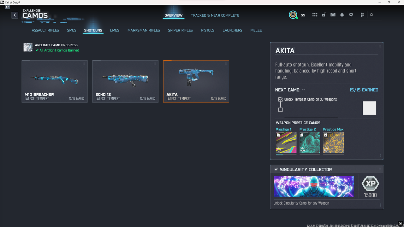Click the Arclight camo progress icon
404x227 pixels.
28,47
